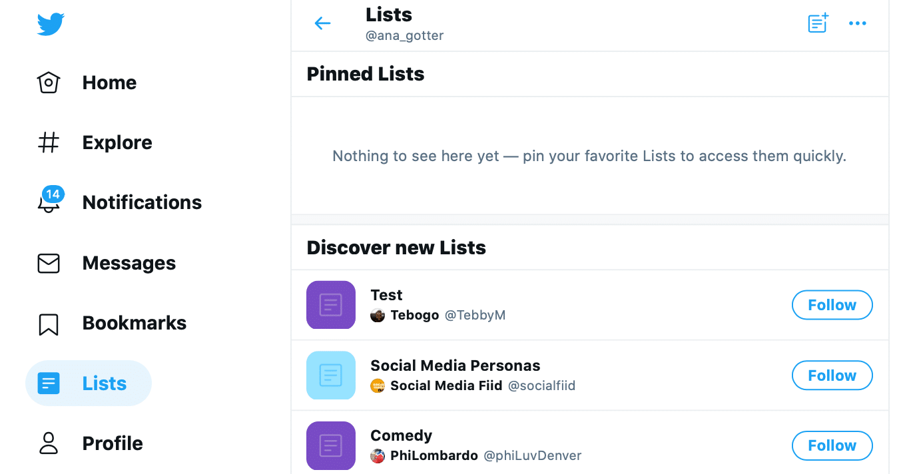Screen dimensions: 911x474
Task: Follow the Social Media Personas list
Action: tap(832, 375)
